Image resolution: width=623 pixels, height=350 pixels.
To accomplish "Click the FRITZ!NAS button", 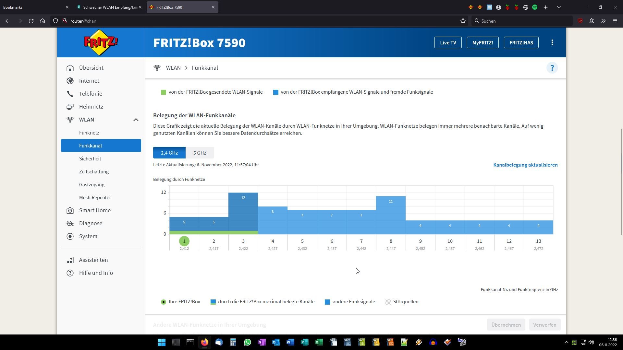I will [x=521, y=42].
